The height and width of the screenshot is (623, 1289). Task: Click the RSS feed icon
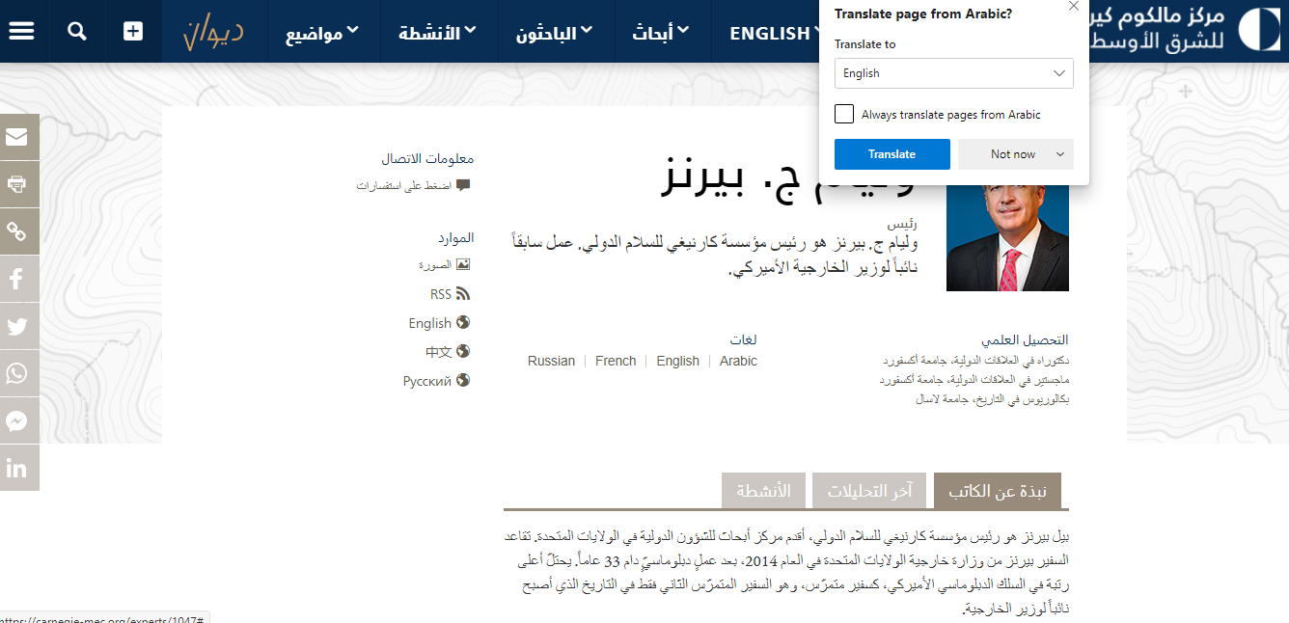pos(463,294)
